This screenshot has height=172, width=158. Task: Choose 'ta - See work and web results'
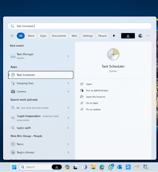tap(41, 107)
